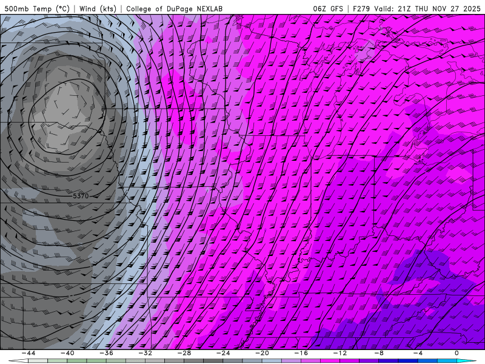Click the "-36" color scale label
485x364 pixels.
click(106, 353)
